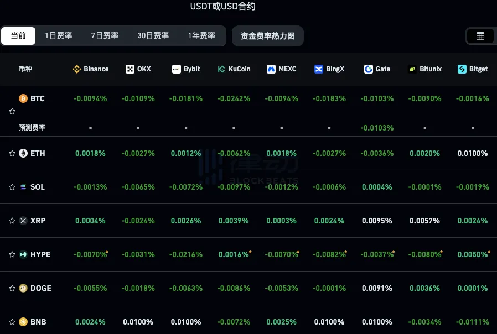
Task: Click the BingX exchange logo icon
Action: coord(319,69)
